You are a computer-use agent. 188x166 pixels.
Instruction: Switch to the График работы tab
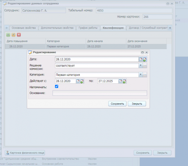(x=88, y=28)
